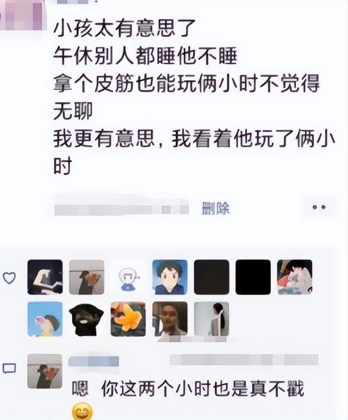Open the sleeping cartoon character avatar
The height and width of the screenshot is (420, 348).
click(295, 277)
